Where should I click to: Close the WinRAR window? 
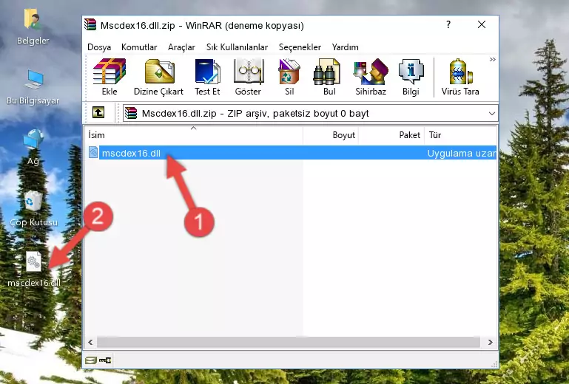click(x=482, y=24)
